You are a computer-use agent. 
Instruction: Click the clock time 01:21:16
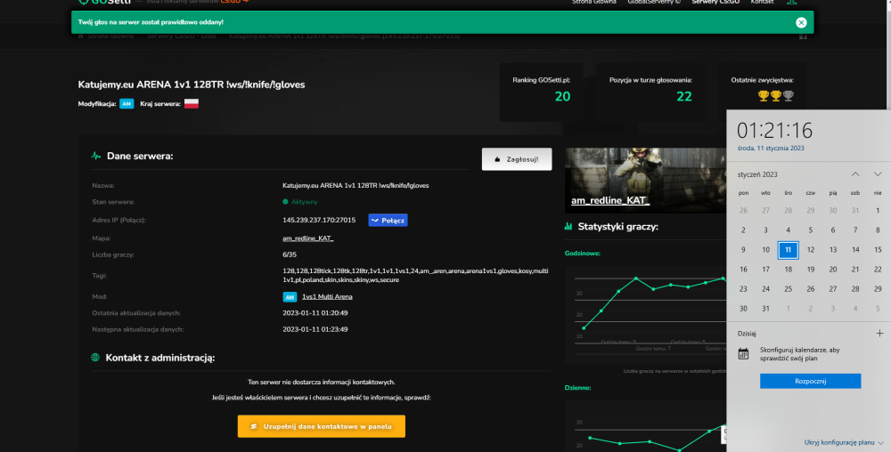coord(774,131)
